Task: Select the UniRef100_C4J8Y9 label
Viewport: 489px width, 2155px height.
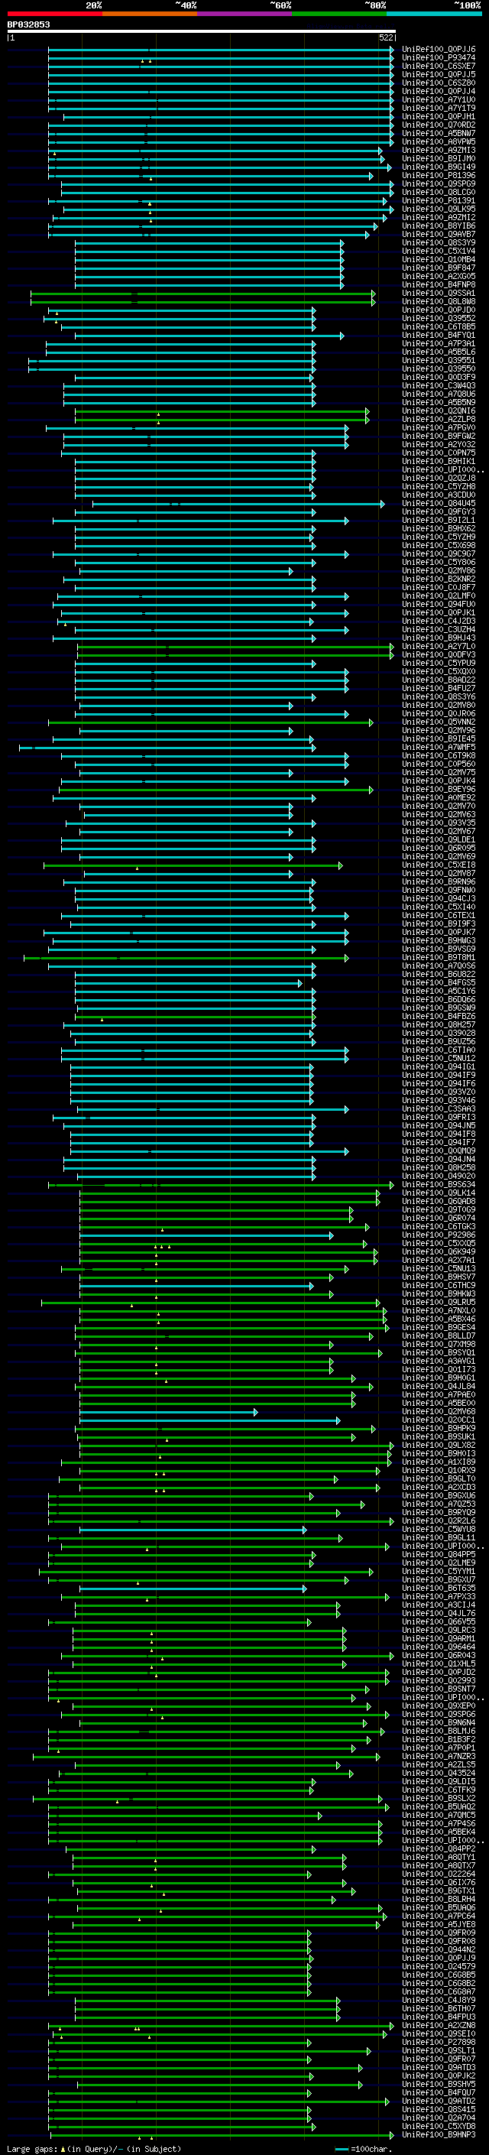Action: (x=439, y=2001)
